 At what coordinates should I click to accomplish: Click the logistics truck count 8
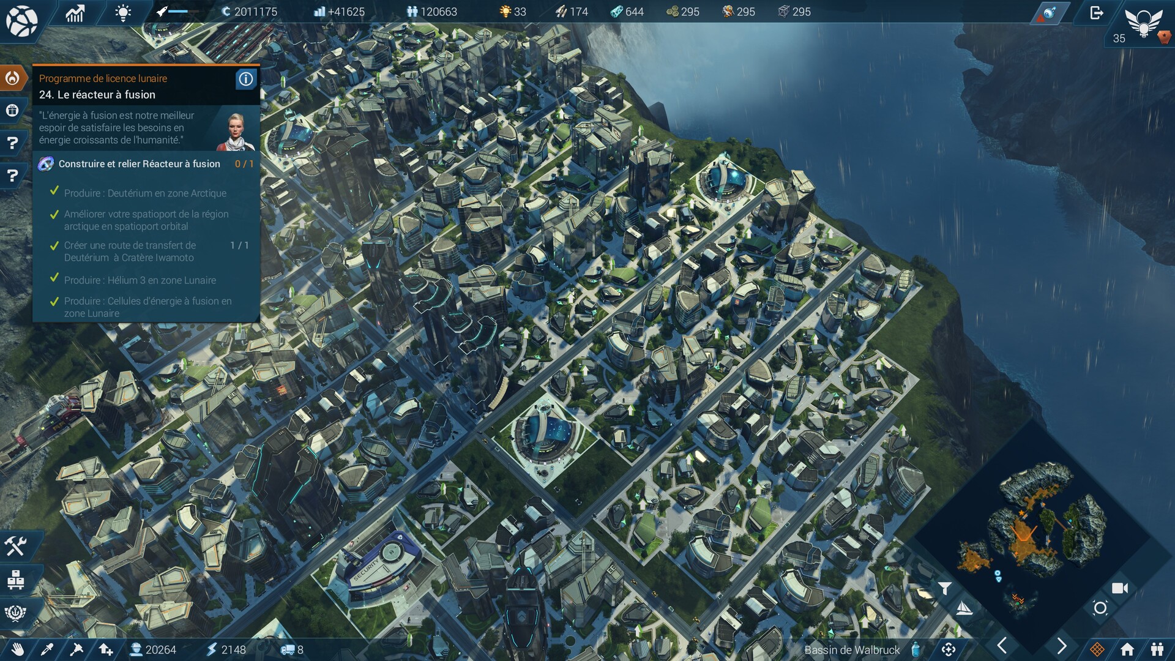(x=292, y=650)
